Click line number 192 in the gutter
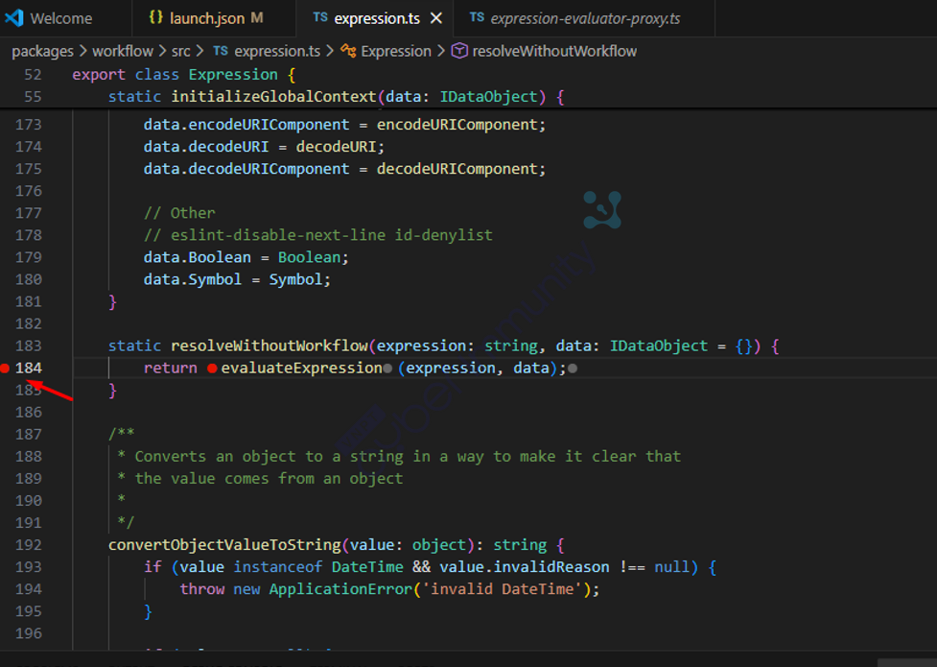This screenshot has width=937, height=667. (x=29, y=545)
